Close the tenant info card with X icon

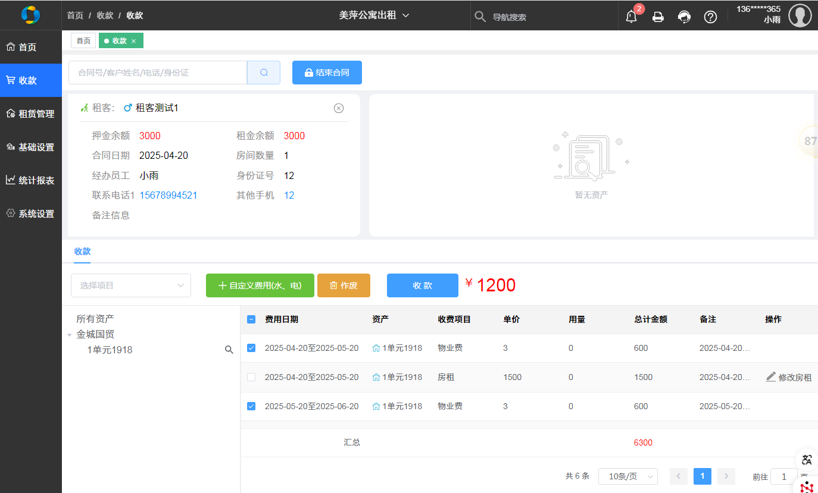pos(339,108)
